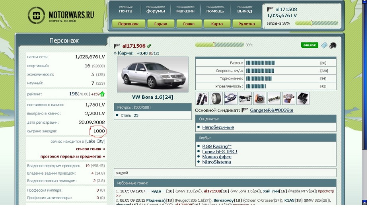
Task: Open the Можно ффсе club link
Action: tap(216, 157)
